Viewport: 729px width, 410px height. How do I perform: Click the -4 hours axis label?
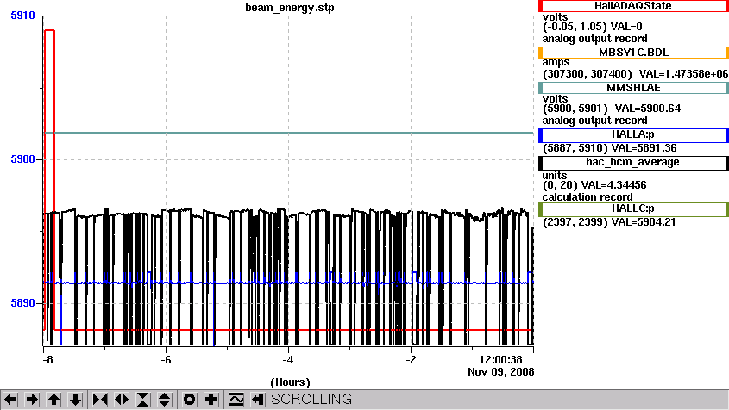(x=288, y=360)
